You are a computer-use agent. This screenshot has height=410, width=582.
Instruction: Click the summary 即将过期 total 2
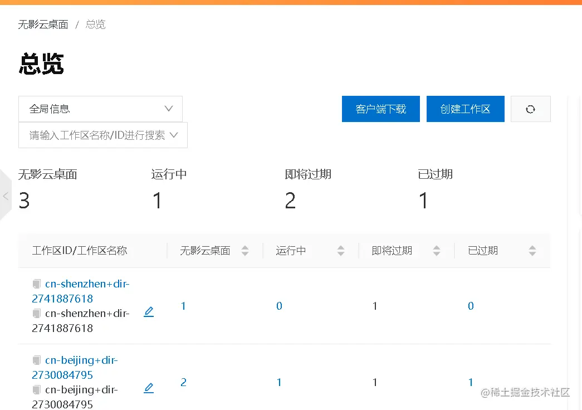coord(290,201)
